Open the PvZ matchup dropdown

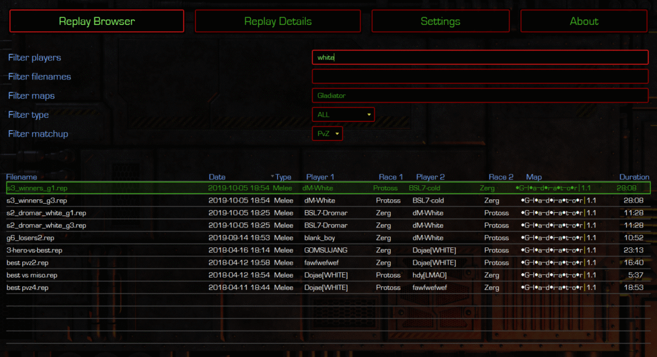click(327, 134)
